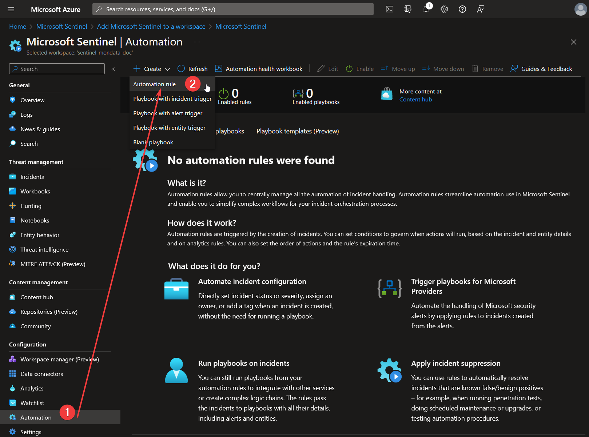Image resolution: width=589 pixels, height=437 pixels.
Task: Click the Refresh button
Action: coord(192,69)
